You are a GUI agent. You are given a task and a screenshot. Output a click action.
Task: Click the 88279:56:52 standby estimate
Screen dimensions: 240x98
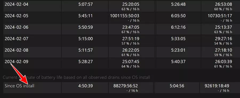(x=126, y=86)
